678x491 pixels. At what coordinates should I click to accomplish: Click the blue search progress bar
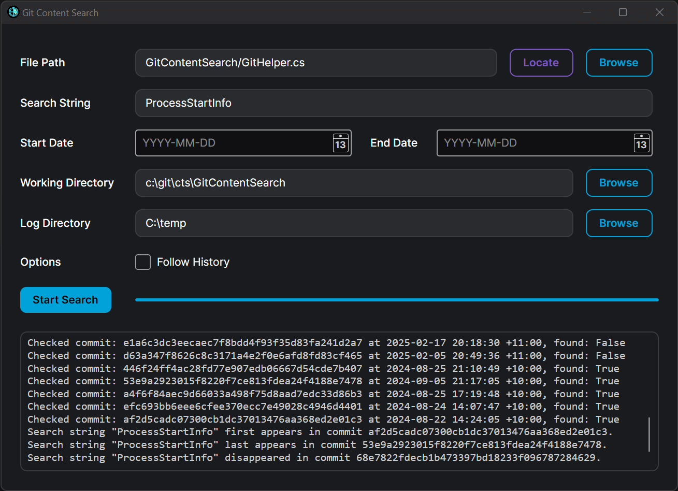(397, 300)
